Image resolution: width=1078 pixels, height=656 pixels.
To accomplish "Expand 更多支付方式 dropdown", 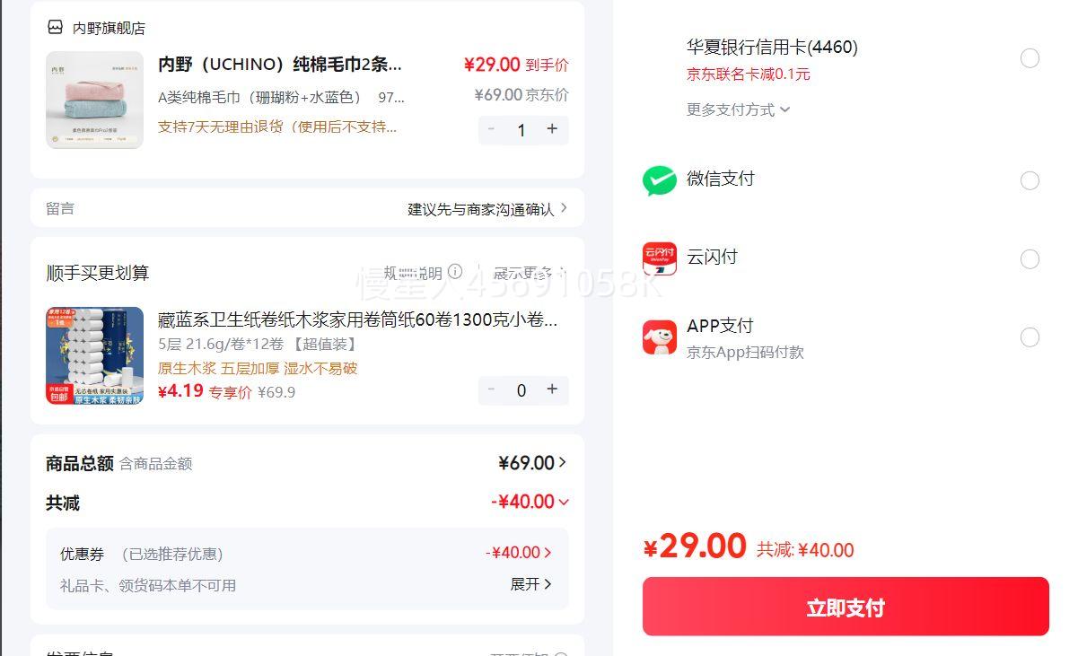I will (x=738, y=109).
